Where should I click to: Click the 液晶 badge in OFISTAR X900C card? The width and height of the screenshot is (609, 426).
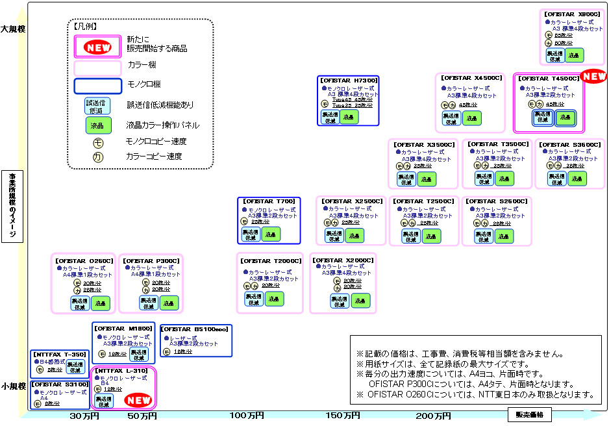tap(574, 55)
